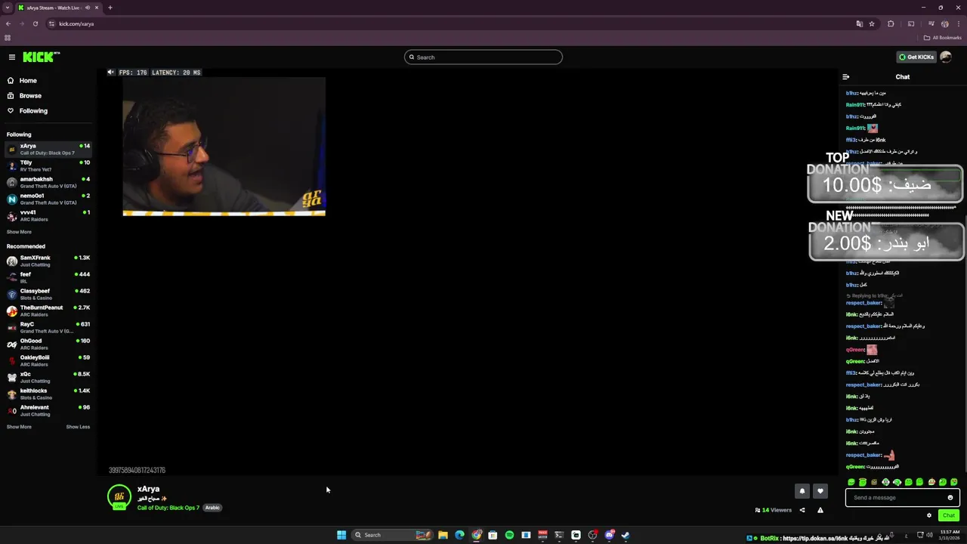This screenshot has width=967, height=544.
Task: Open SamXFrank recommended channel
Action: (x=48, y=261)
